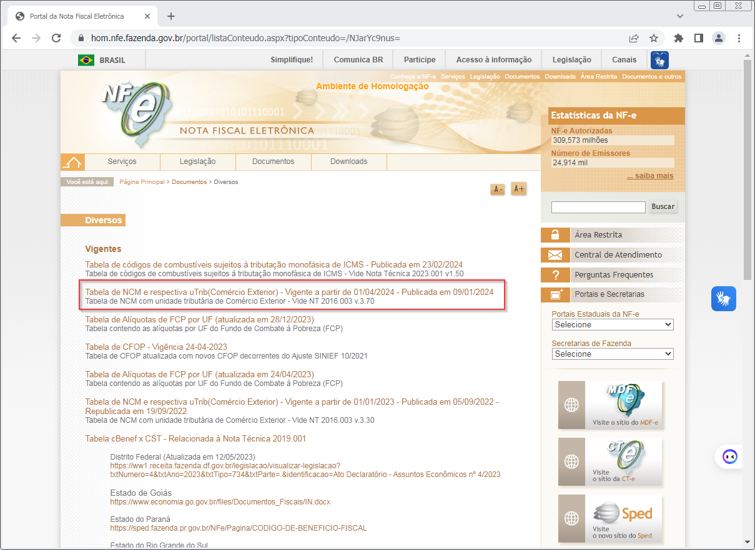755x550 pixels.
Task: Open the Serviços main menu
Action: pos(122,162)
